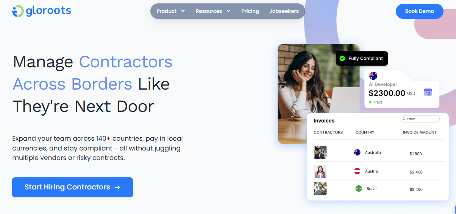Expand the Resources dropdown chevron

[228, 11]
